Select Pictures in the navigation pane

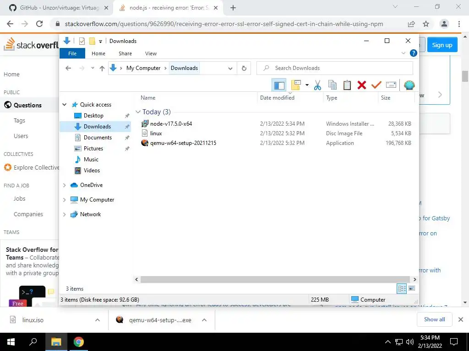(x=93, y=149)
